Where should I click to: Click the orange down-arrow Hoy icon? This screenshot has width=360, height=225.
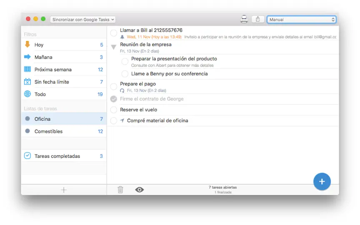click(x=27, y=44)
